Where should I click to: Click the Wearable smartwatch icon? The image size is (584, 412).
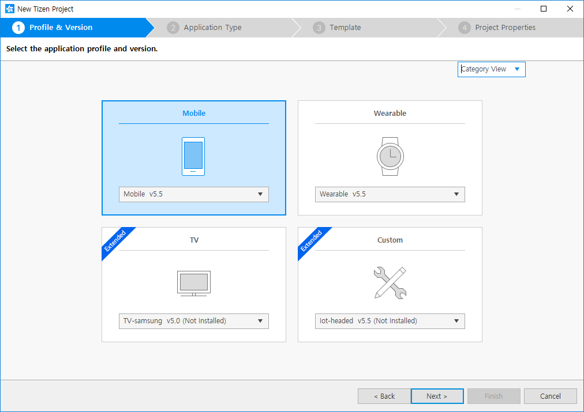[x=390, y=156]
